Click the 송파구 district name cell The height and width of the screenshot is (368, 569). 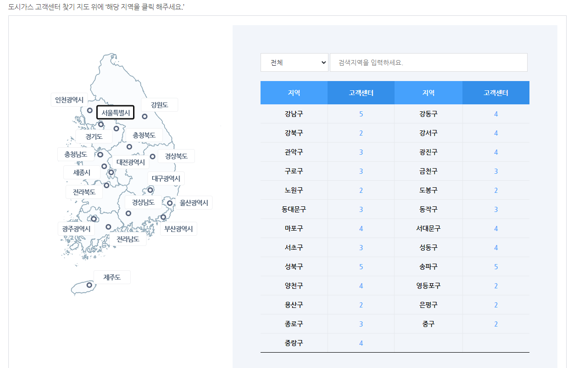click(428, 266)
